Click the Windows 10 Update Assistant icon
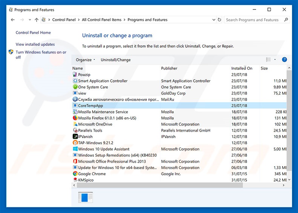 (x=75, y=149)
